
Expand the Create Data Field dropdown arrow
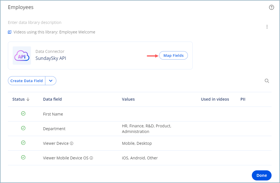click(51, 81)
